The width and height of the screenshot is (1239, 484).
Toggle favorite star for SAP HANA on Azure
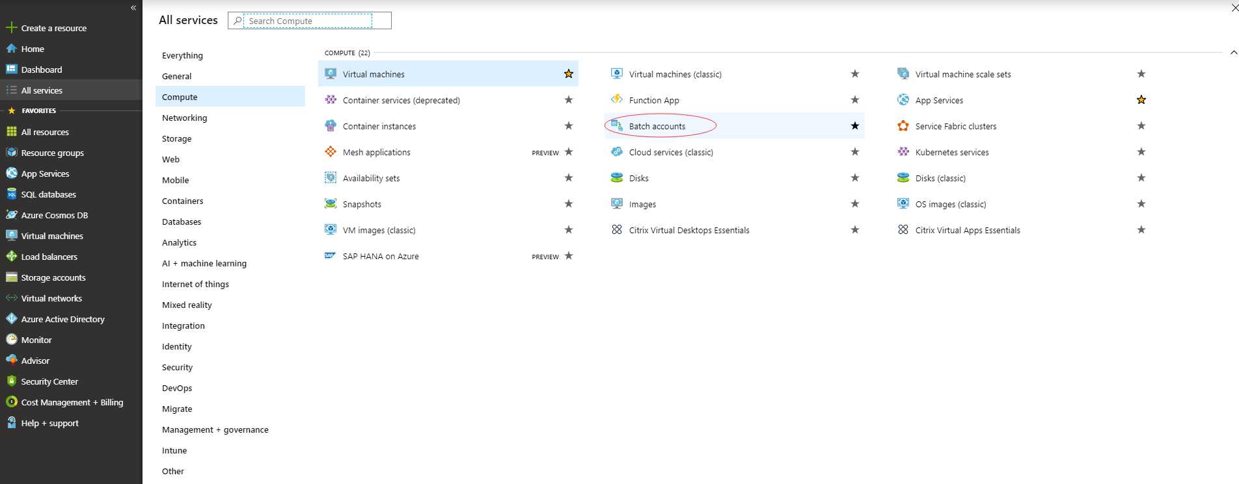point(569,255)
